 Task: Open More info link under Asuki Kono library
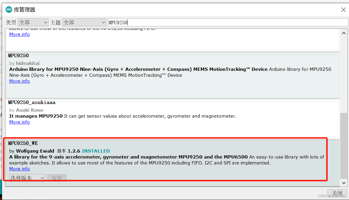20,122
